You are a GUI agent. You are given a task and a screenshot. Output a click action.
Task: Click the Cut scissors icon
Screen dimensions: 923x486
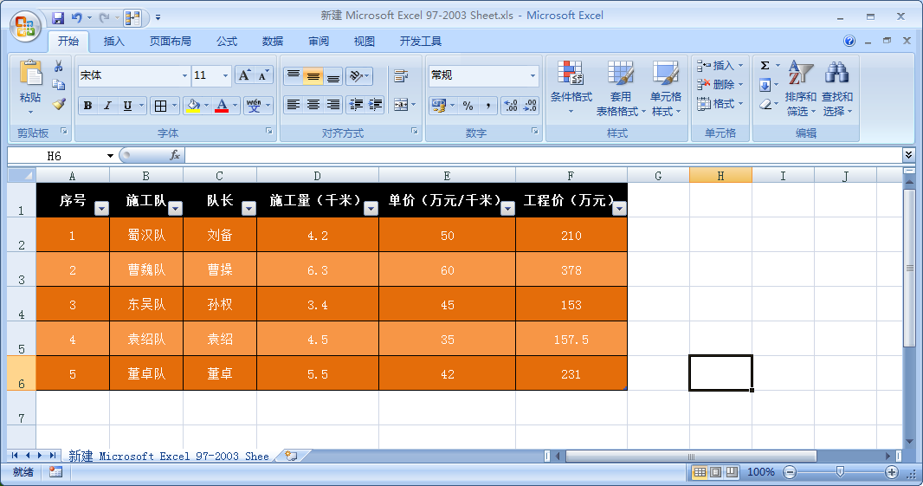pos(59,66)
